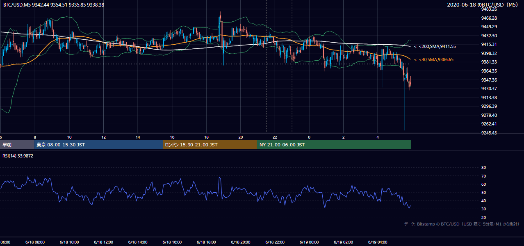Click price axis value 9381.33
The width and height of the screenshot is (524, 246).
489,62
